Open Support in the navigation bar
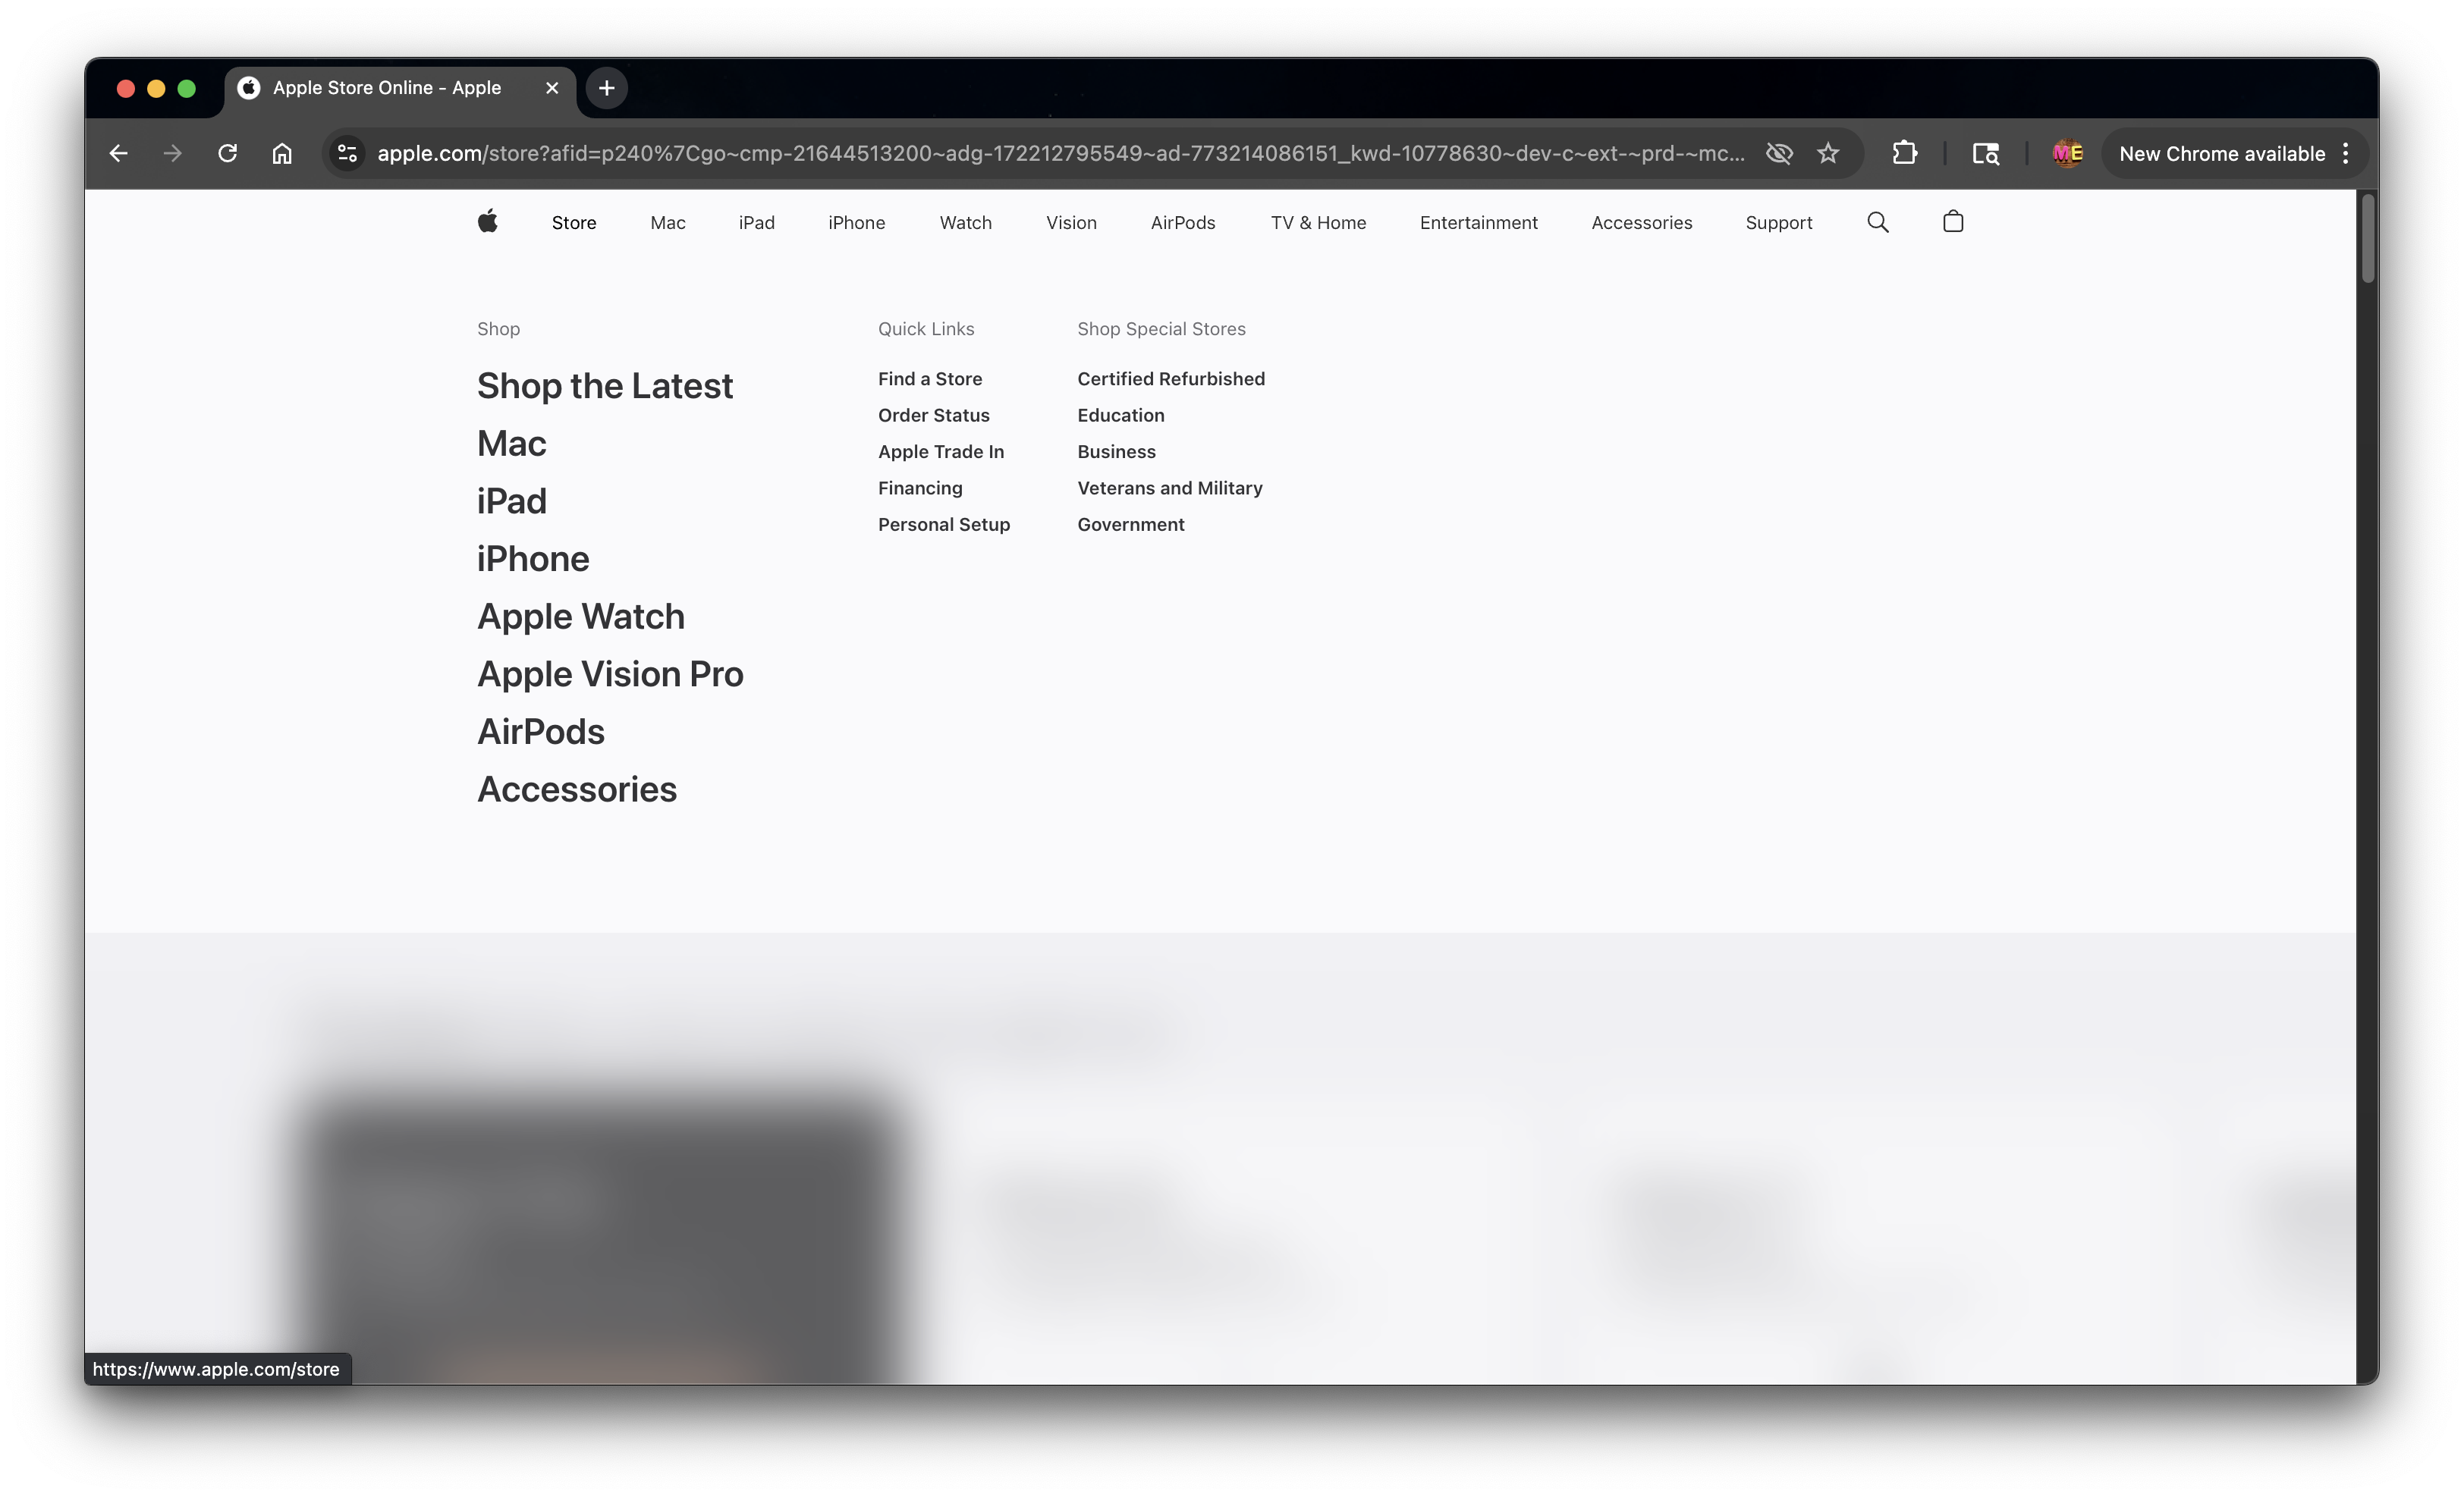The image size is (2464, 1497). coord(1778,223)
